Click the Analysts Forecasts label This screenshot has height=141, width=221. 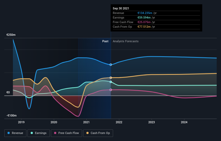click(x=126, y=41)
